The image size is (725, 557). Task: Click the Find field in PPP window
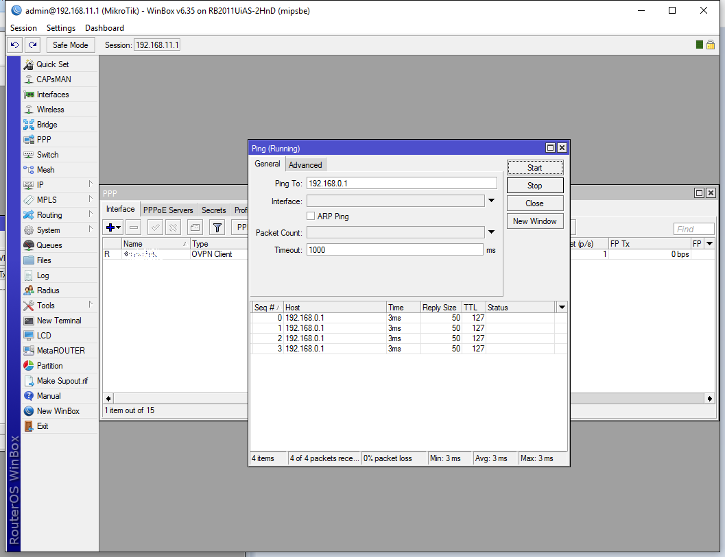[694, 229]
